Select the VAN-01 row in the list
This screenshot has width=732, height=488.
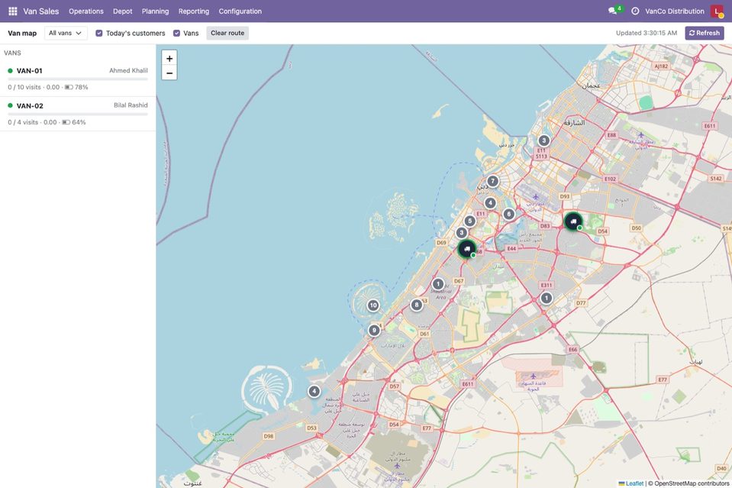pyautogui.click(x=78, y=79)
